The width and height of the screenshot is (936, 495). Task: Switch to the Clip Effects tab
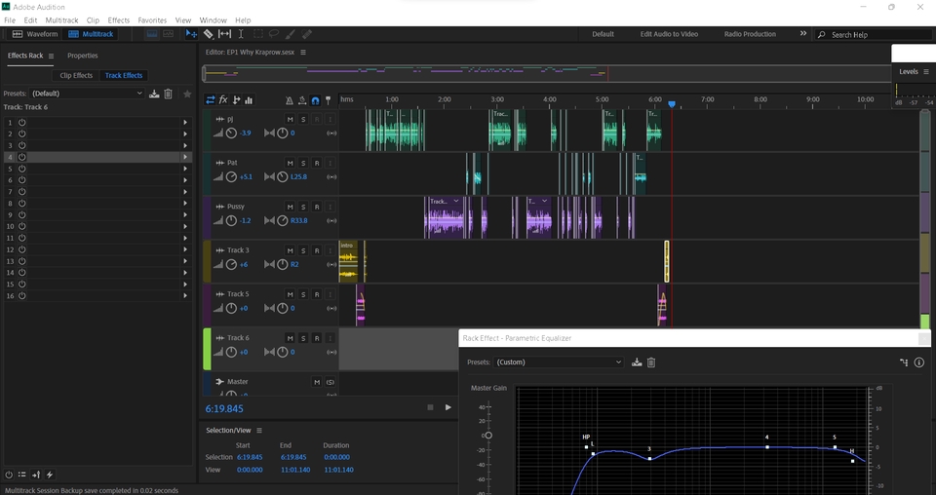76,75
